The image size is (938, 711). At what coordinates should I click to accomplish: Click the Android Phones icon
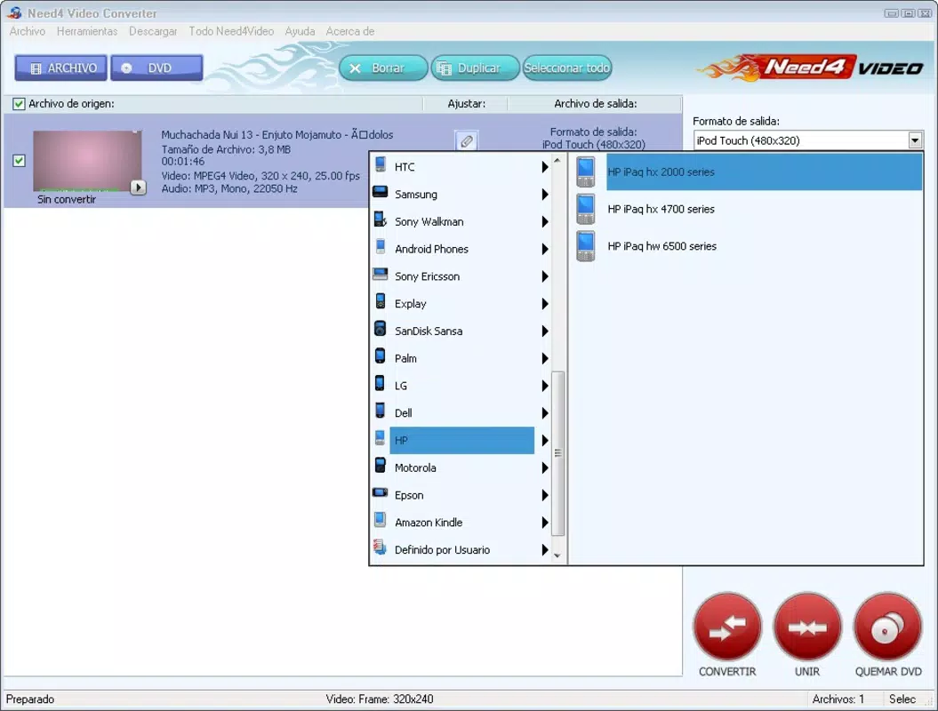click(x=381, y=248)
